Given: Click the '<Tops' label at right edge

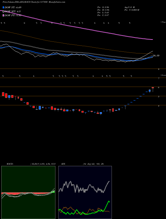Looking at the screenshot, I should 163,22.
